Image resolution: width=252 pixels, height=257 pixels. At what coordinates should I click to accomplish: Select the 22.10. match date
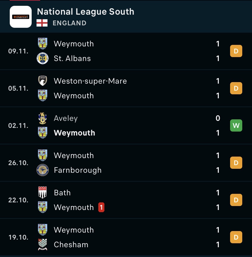pos(18,200)
